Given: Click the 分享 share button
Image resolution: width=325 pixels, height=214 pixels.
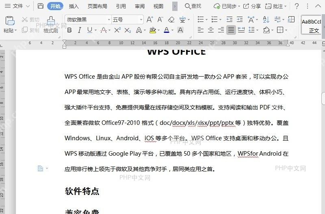Looking at the screenshot, I should (252, 6).
